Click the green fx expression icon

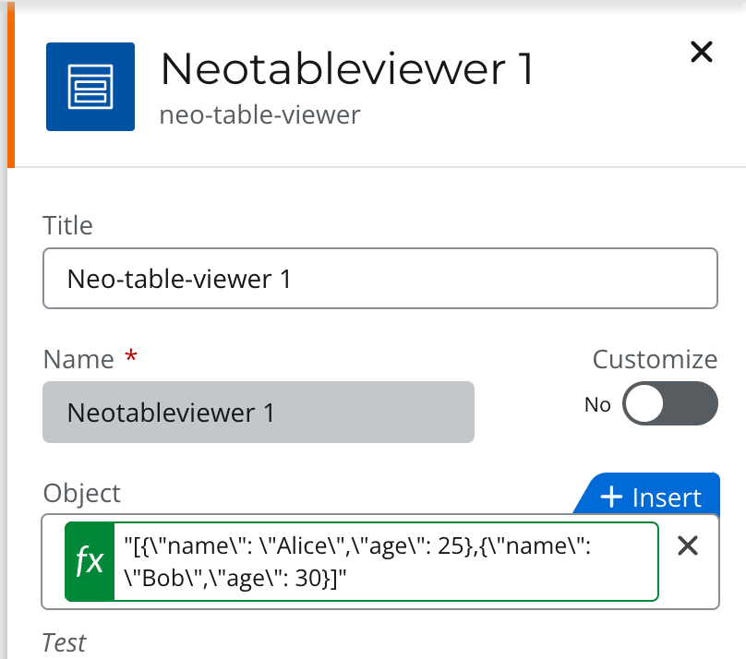pyautogui.click(x=90, y=561)
